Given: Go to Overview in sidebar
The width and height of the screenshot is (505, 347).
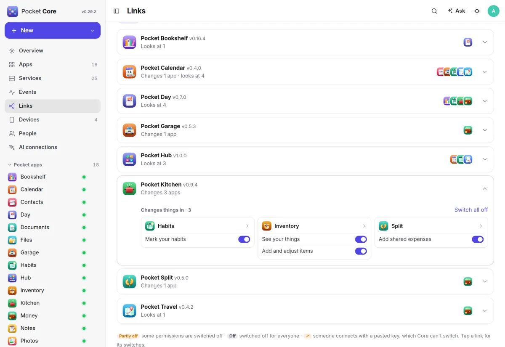Looking at the screenshot, I should coord(53,50).
